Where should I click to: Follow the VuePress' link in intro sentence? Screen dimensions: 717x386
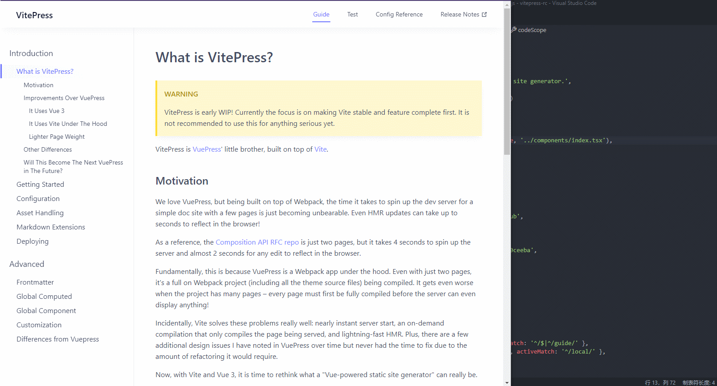tap(208, 149)
